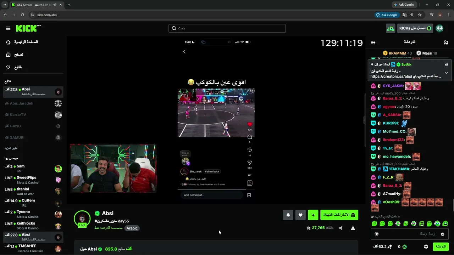Select the RRAMMM top gifter entry
Screen dimensions: 454x255
coord(397,53)
